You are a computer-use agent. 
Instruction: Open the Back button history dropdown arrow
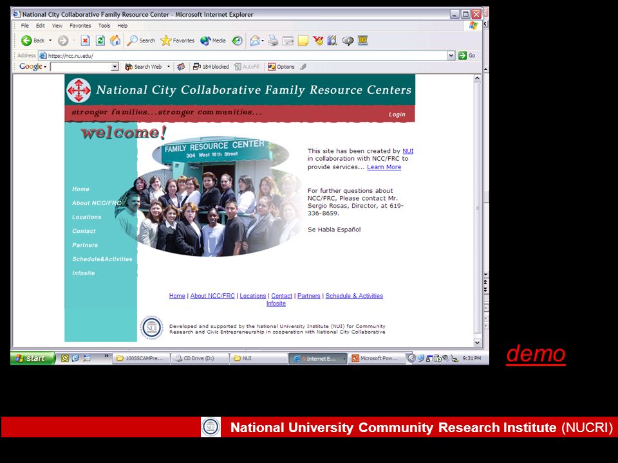50,41
